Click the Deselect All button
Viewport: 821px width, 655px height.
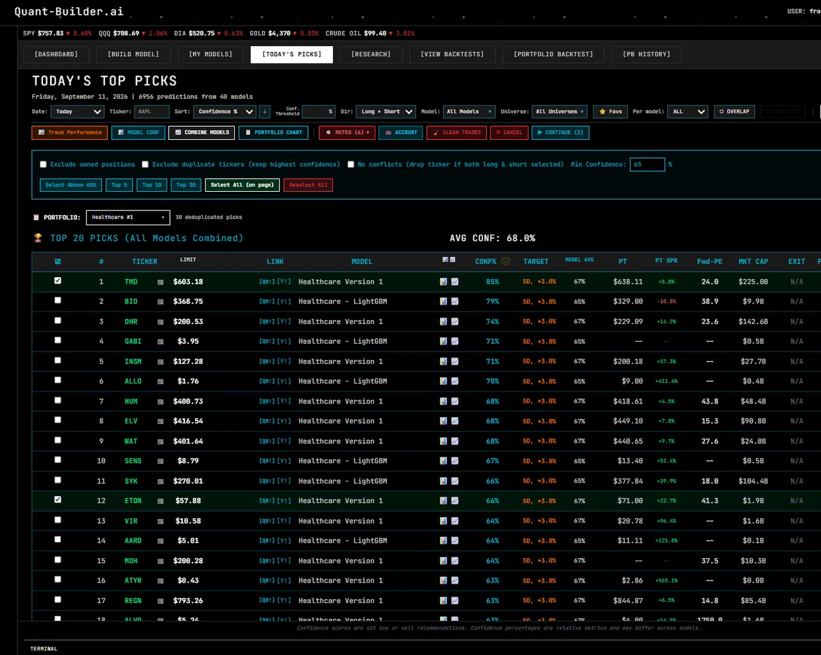(x=308, y=185)
